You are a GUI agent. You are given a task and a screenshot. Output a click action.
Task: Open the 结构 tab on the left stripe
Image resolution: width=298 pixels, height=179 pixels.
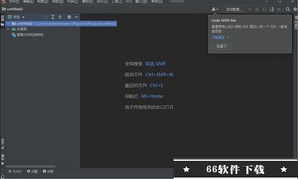2,144
